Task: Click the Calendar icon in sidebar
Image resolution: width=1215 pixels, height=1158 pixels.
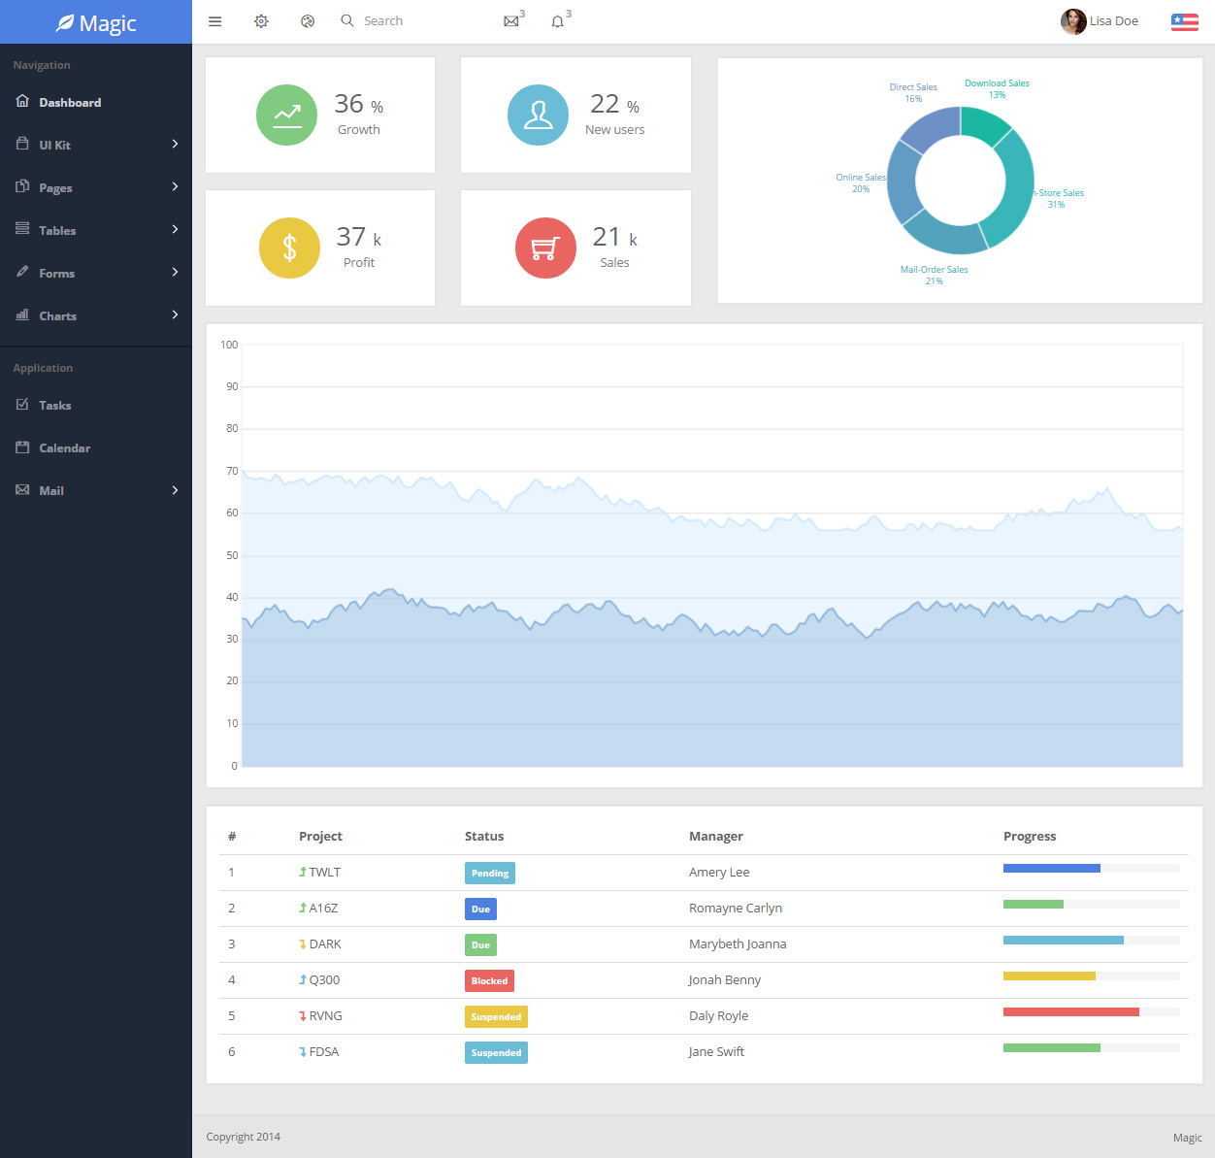Action: (x=22, y=447)
